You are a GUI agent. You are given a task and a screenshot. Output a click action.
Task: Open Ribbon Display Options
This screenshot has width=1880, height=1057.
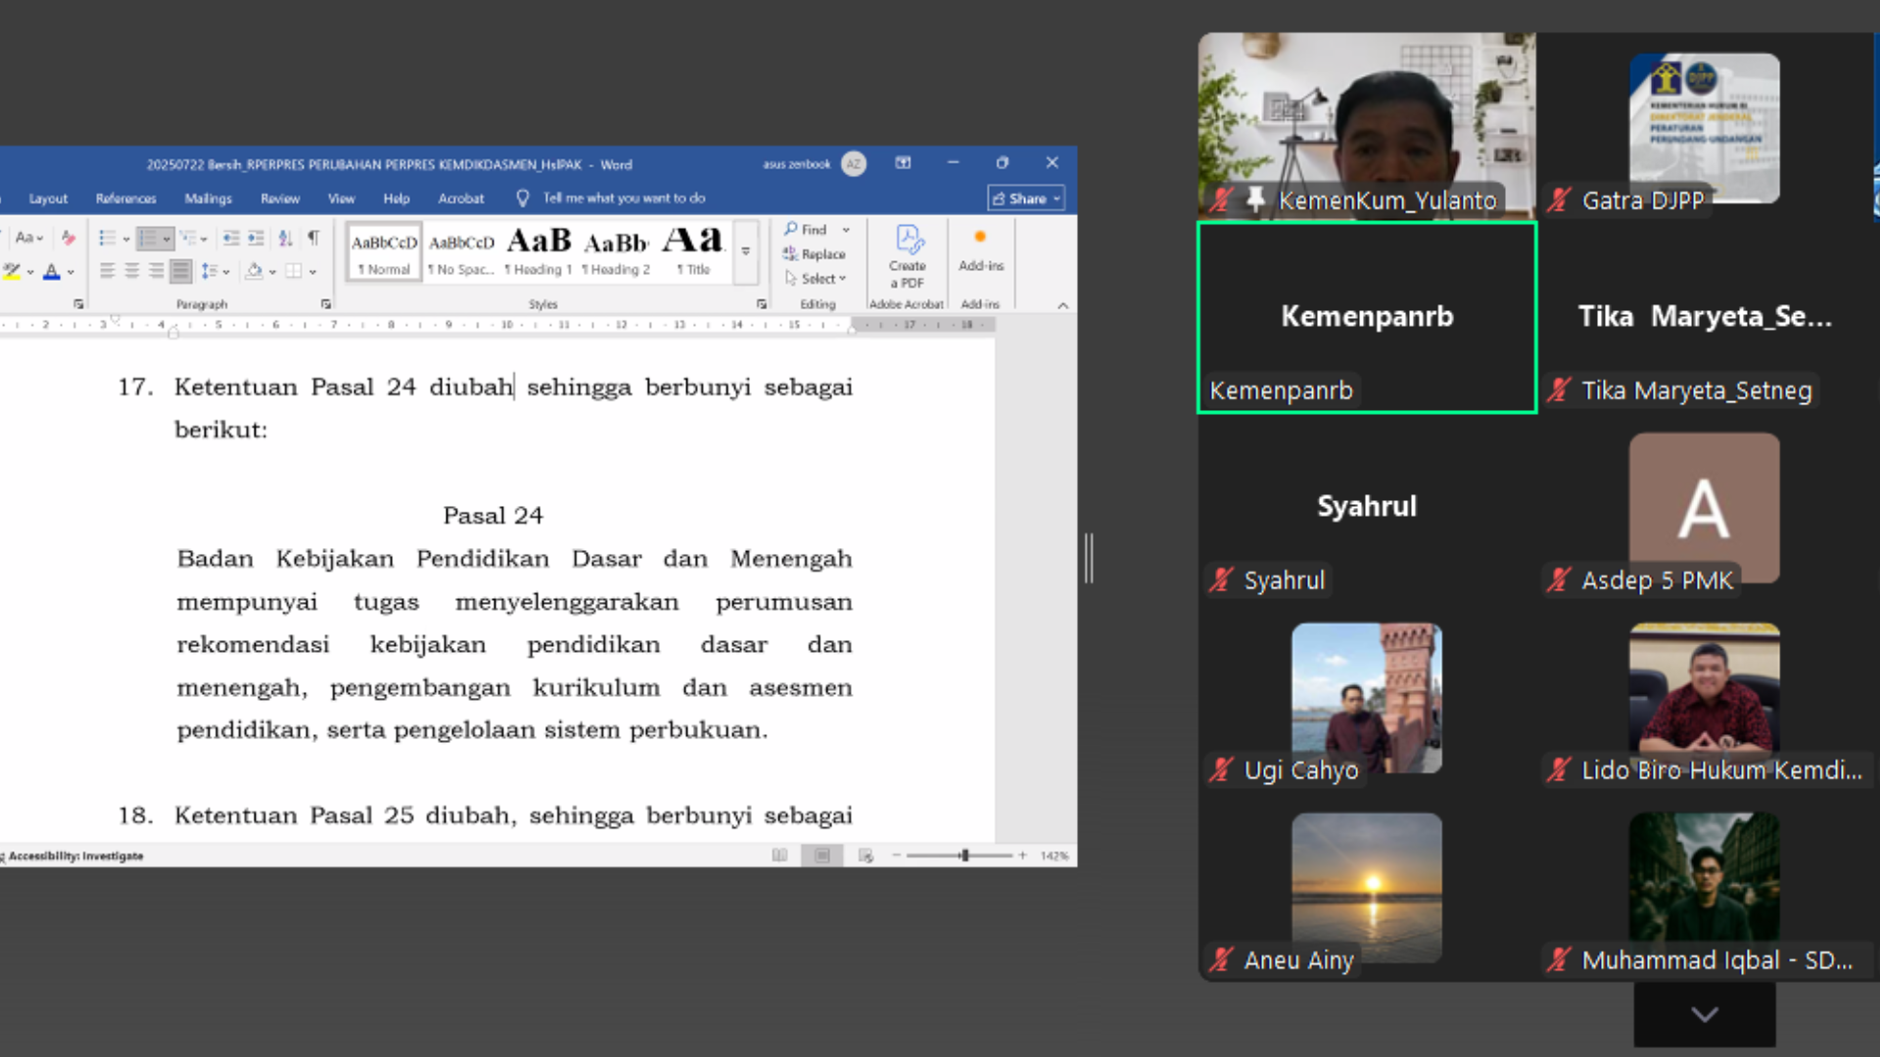903,163
